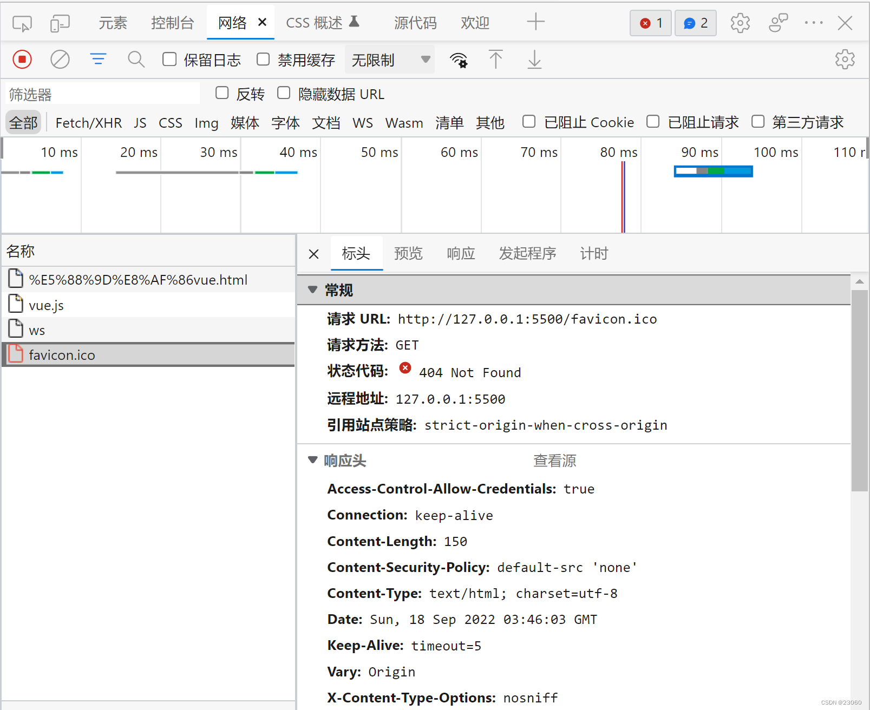Show the 2 issues badge
This screenshot has width=870, height=710.
tap(695, 23)
